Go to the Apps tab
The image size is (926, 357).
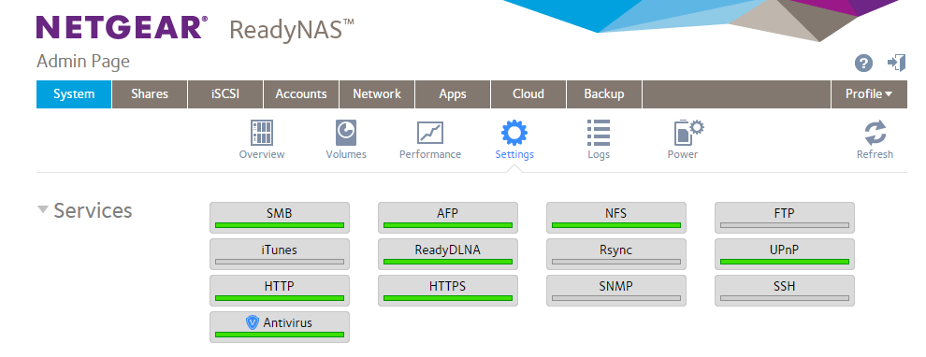[x=453, y=94]
